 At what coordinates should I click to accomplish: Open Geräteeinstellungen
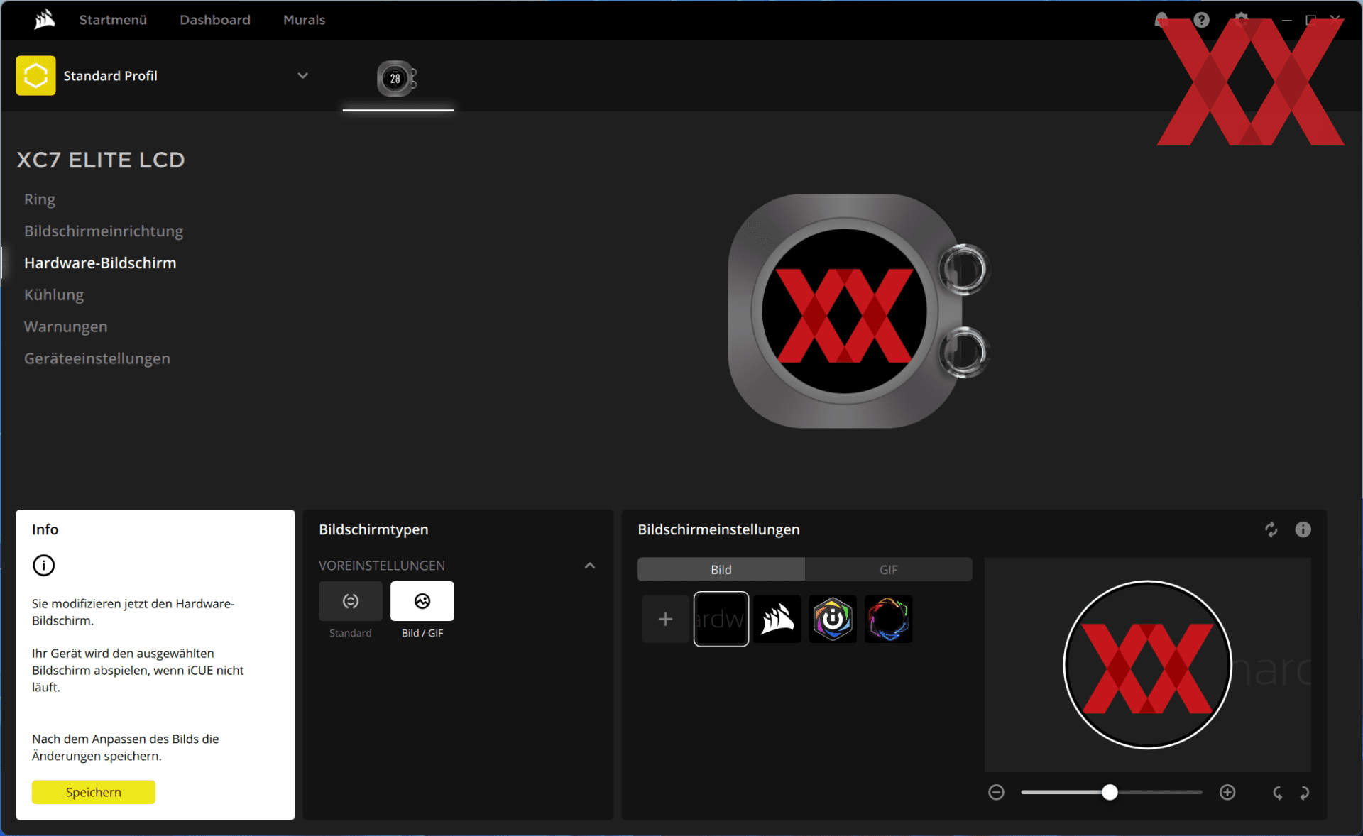click(x=97, y=359)
